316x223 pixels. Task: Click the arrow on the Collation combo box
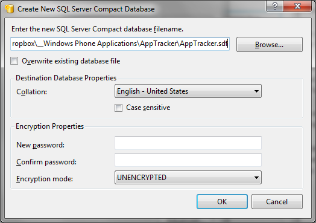coord(256,91)
